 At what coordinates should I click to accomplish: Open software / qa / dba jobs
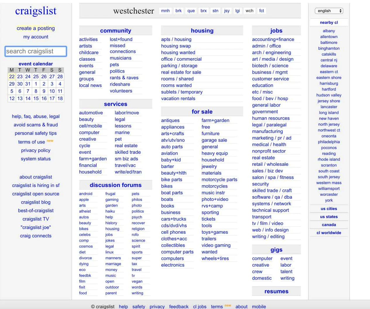click(x=272, y=197)
